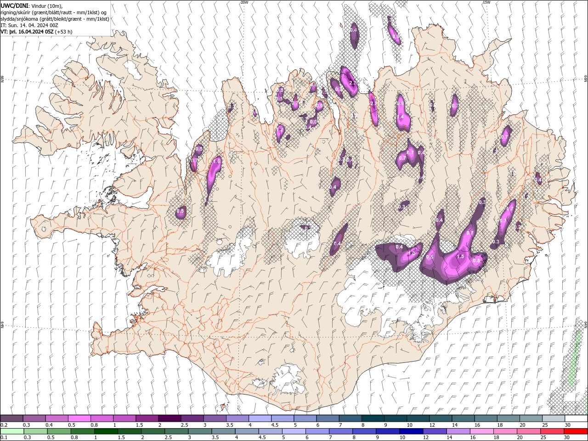Select rain legend swatch between 8 and 9
Viewport: 588px width, 441px height.
[365, 431]
